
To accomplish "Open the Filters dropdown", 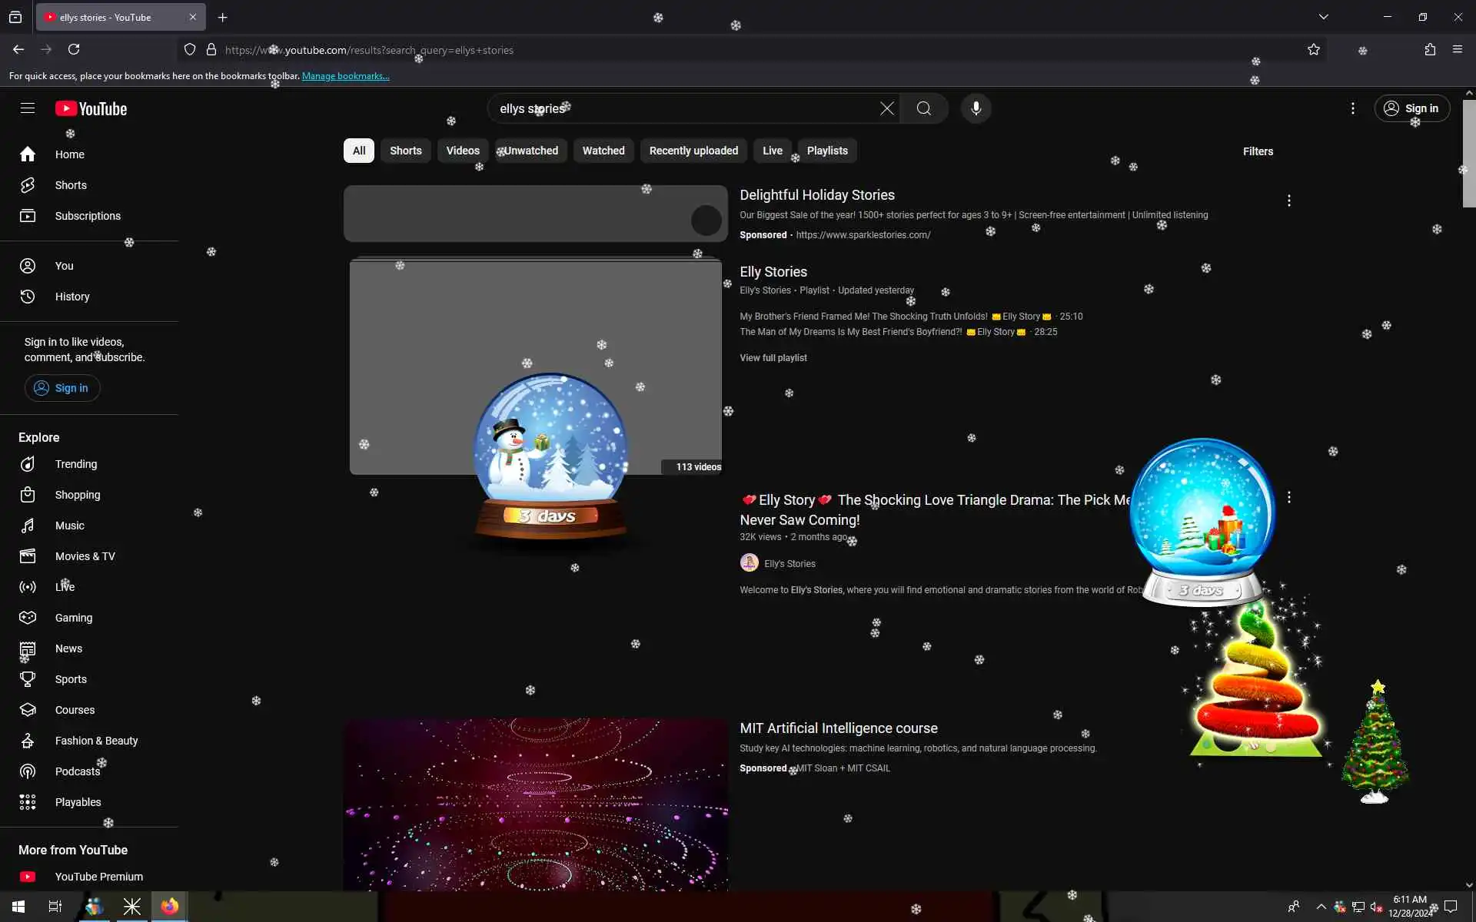I will 1258,151.
